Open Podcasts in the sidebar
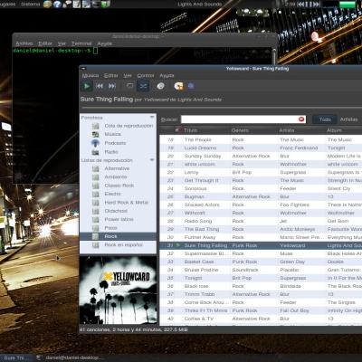 tap(118, 143)
